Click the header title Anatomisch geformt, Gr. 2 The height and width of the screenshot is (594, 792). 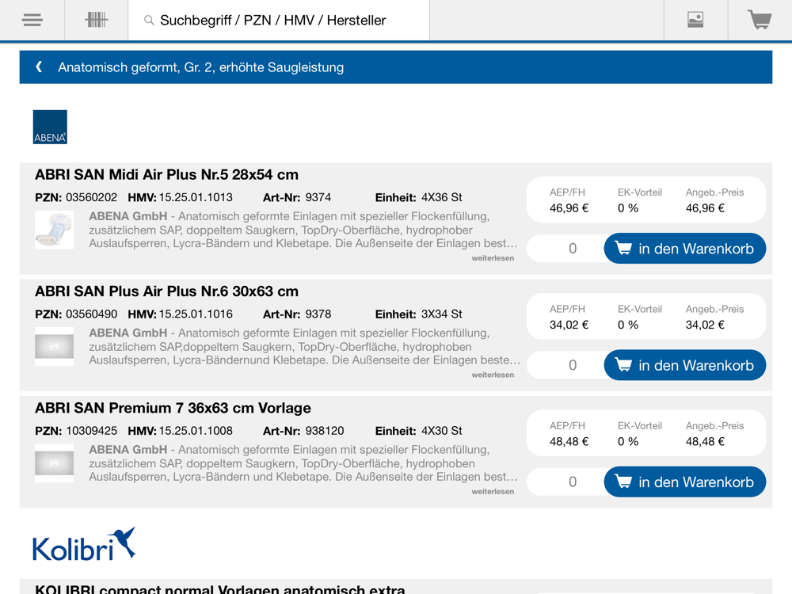pyautogui.click(x=200, y=67)
